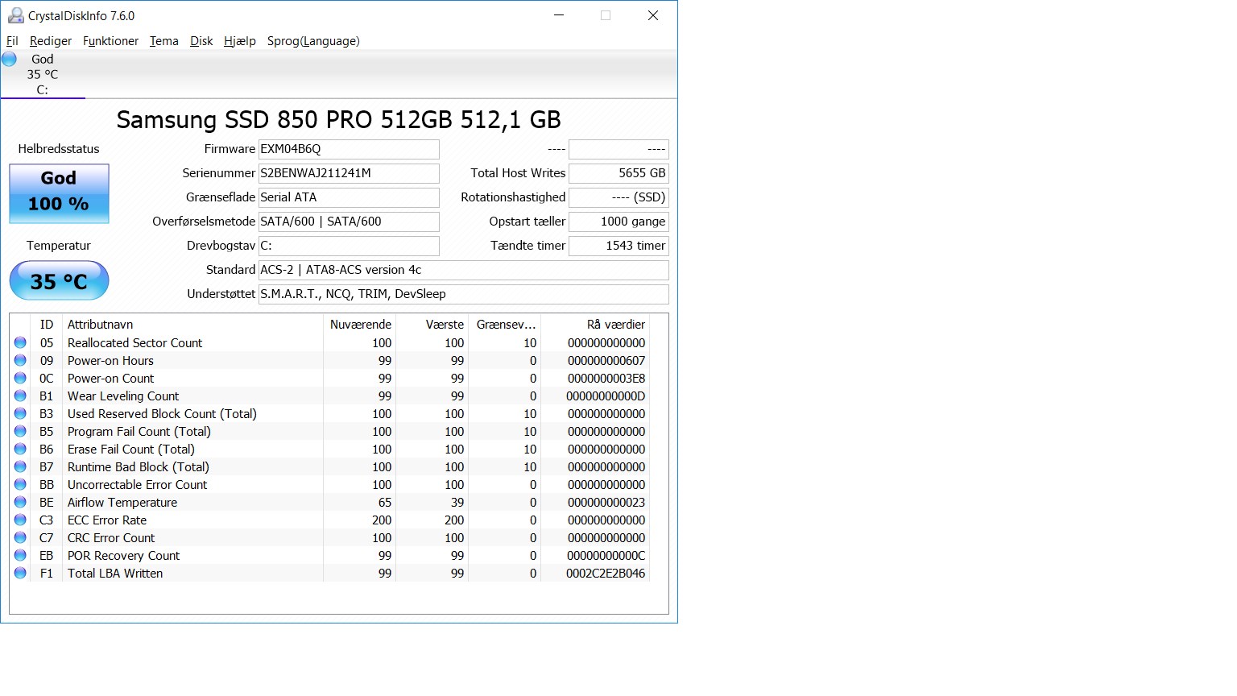
Task: Open the Fil menu
Action: point(12,41)
